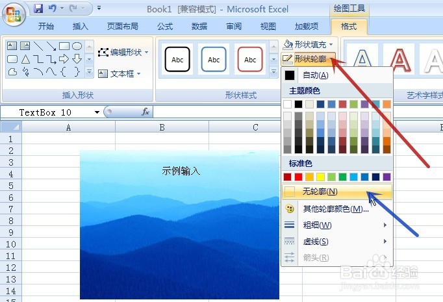Insert the right block arrow shape

(x=64, y=58)
